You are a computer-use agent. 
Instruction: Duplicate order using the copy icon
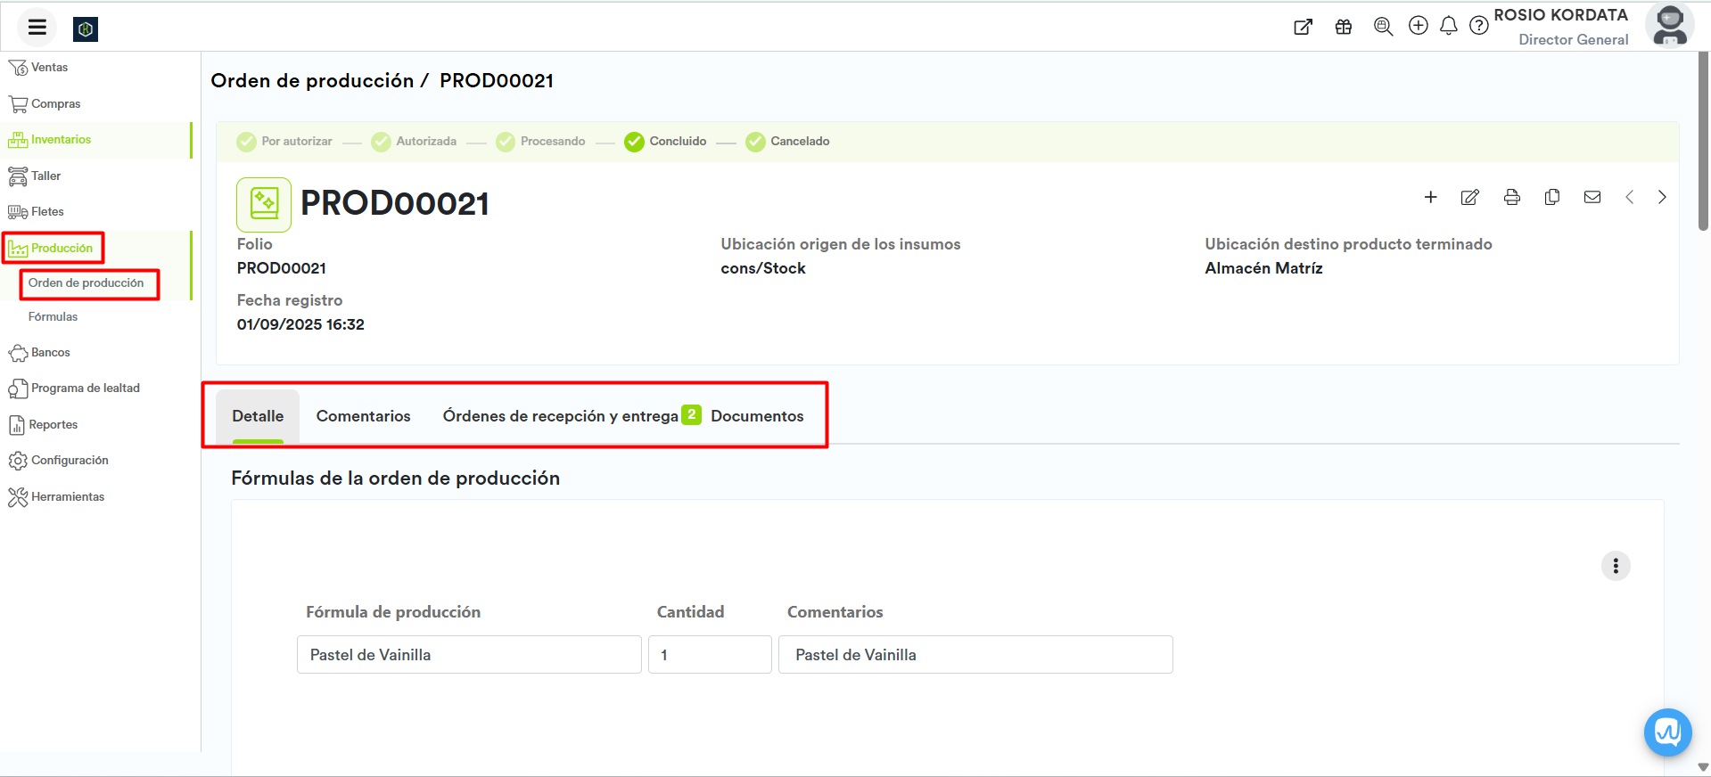coord(1552,197)
